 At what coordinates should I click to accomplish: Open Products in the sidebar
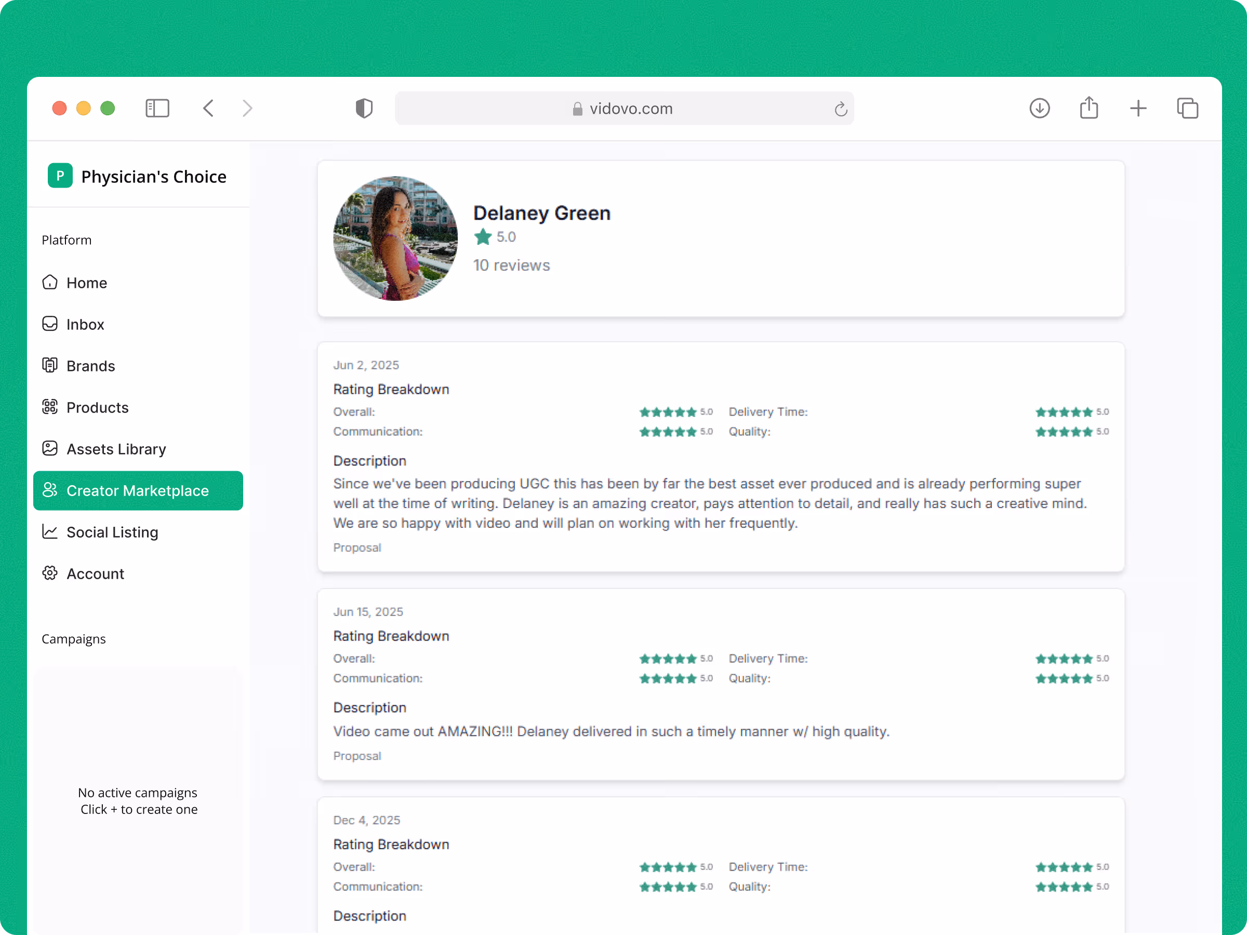point(138,407)
